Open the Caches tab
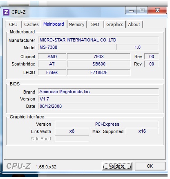This screenshot has width=170, height=179. pos(31,24)
